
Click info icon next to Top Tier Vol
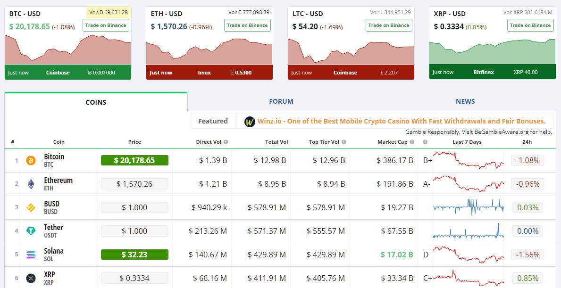344,142
